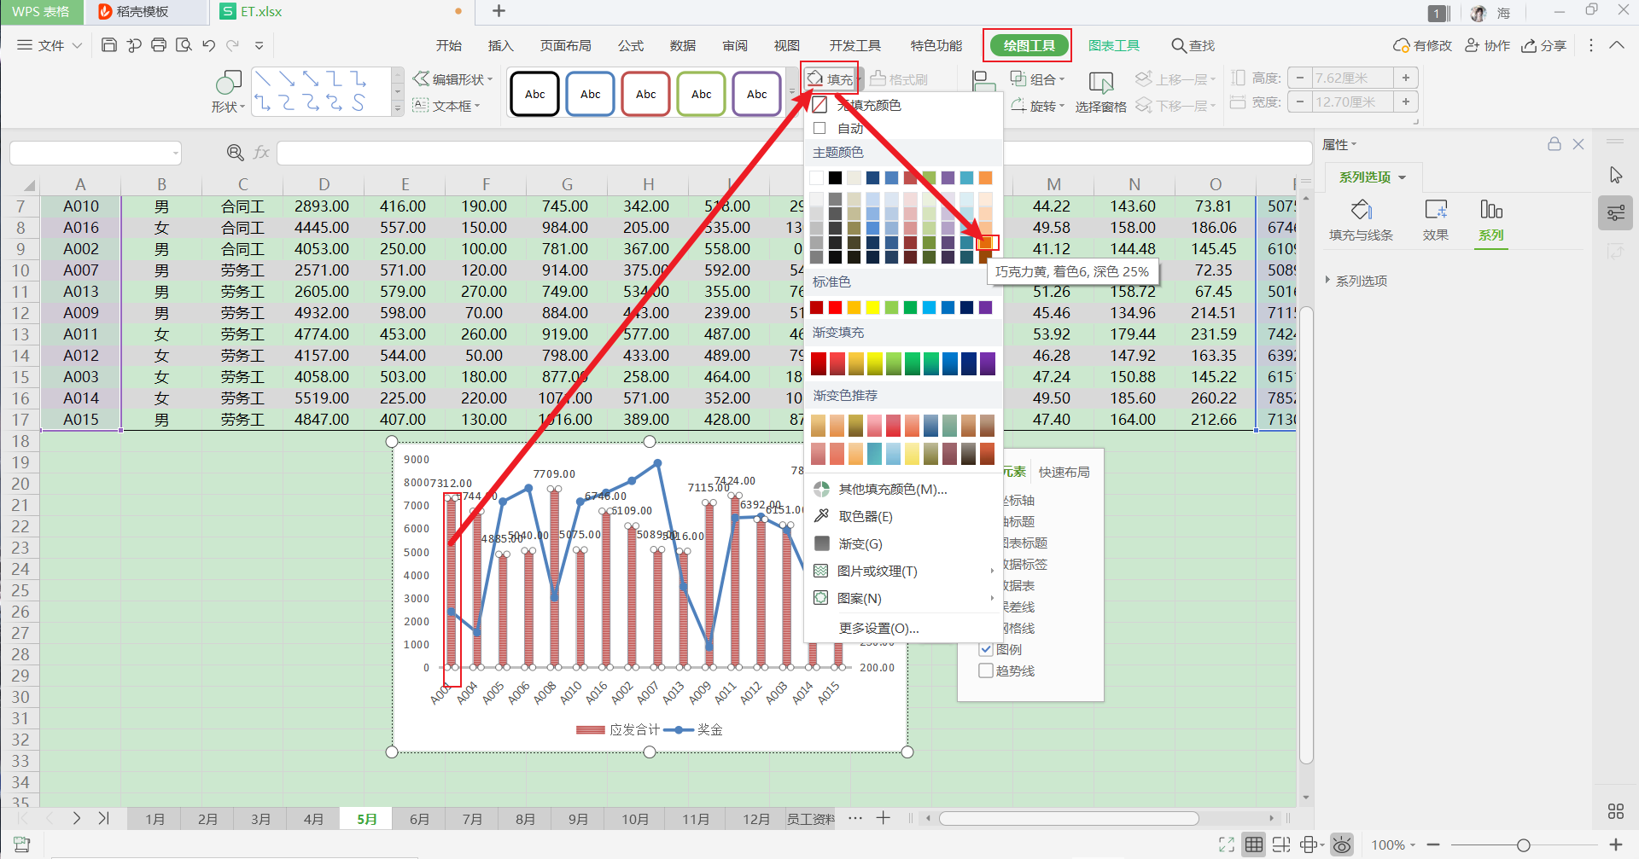Increase height with plus stepper
The height and width of the screenshot is (859, 1639).
click(1405, 78)
